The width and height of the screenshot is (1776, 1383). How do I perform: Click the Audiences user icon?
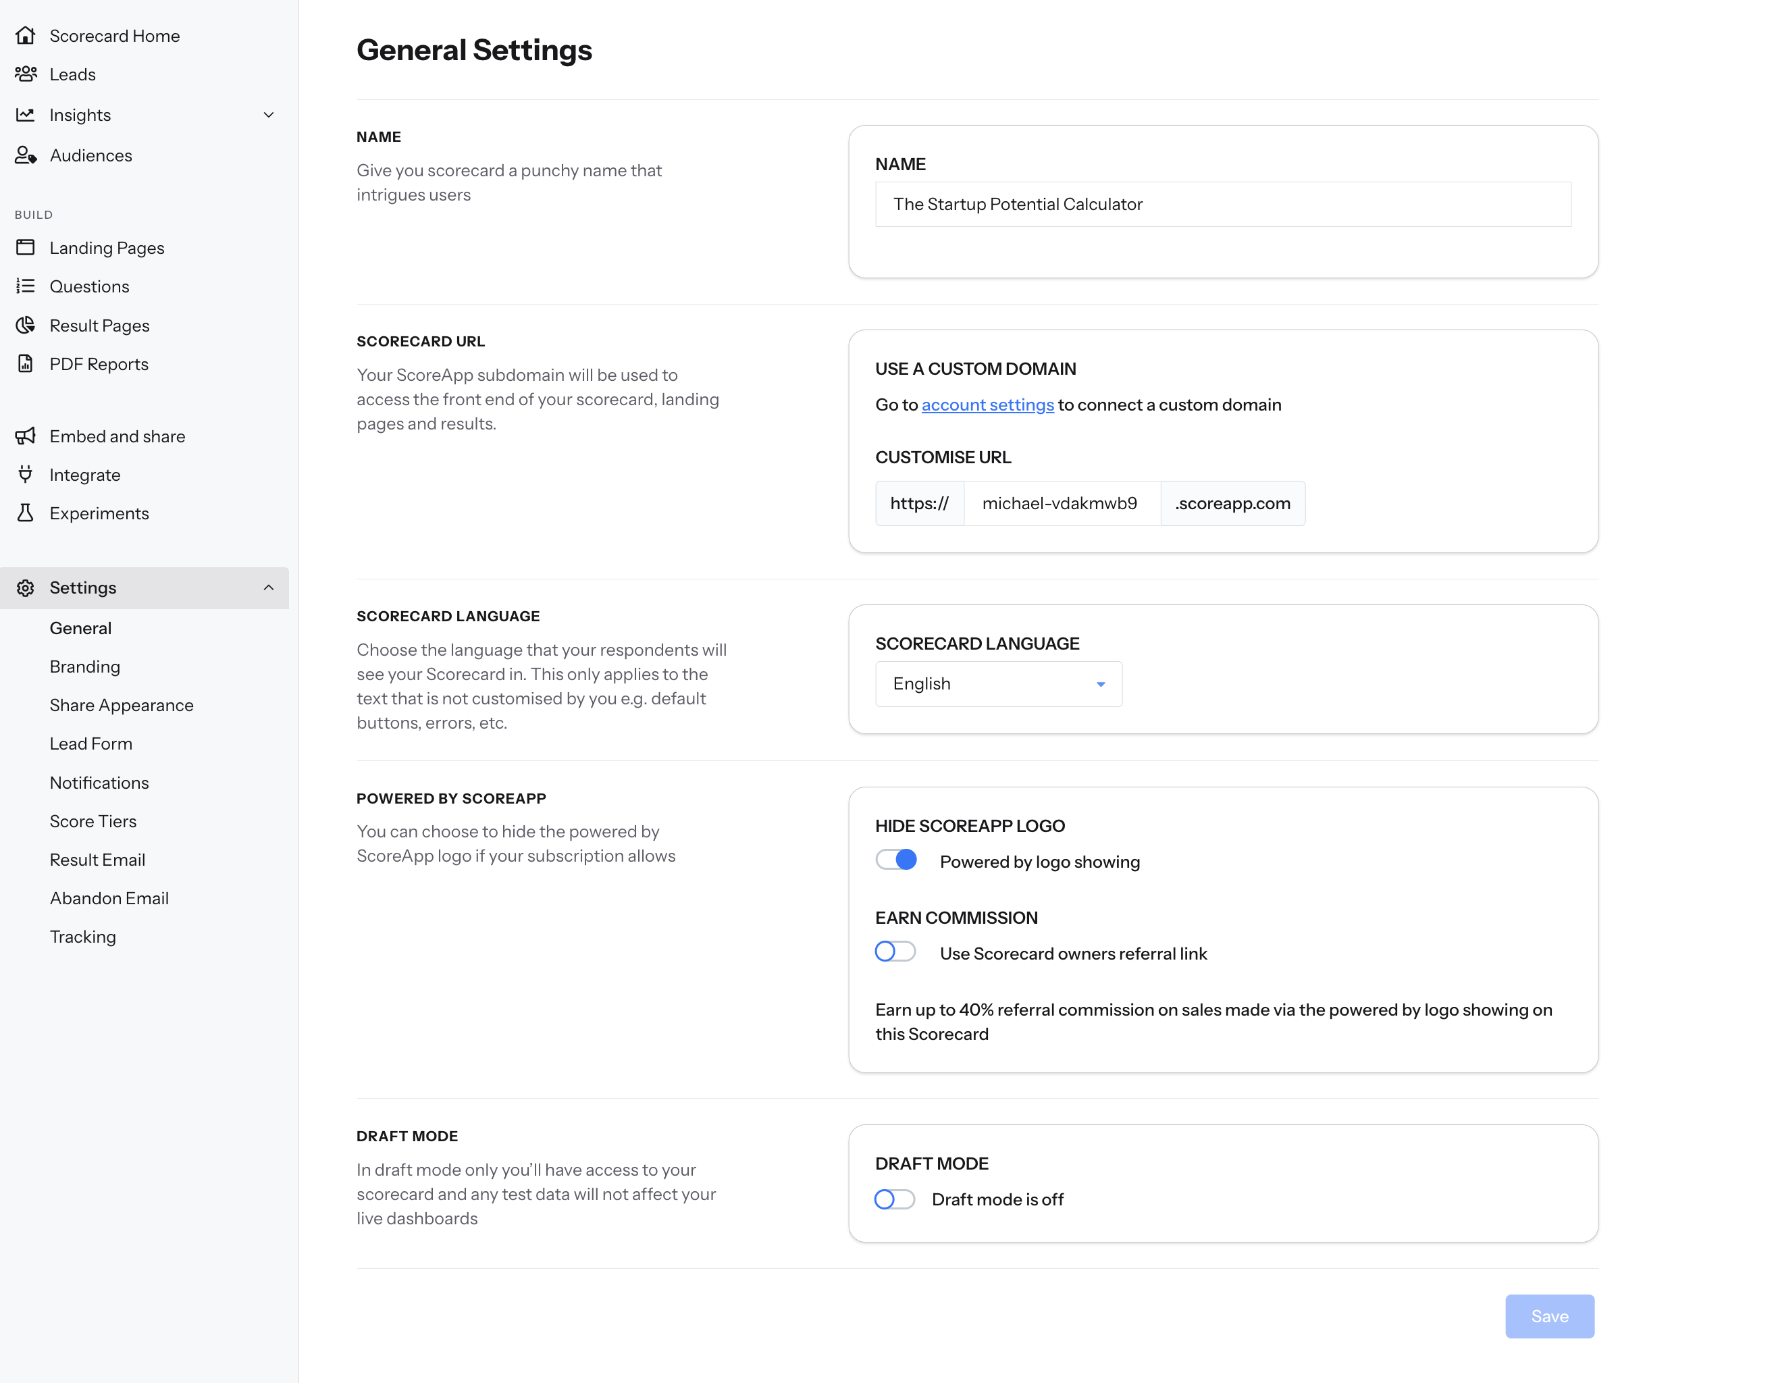(x=25, y=155)
